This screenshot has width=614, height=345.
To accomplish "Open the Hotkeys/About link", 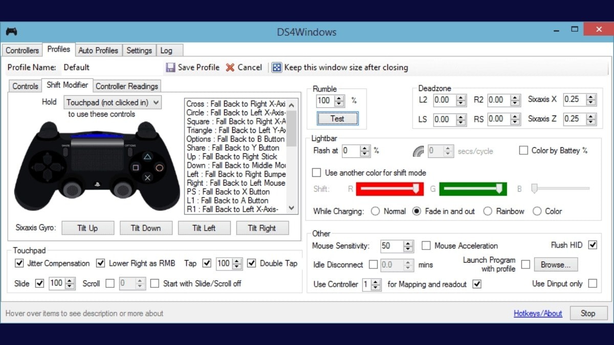I will pos(538,313).
